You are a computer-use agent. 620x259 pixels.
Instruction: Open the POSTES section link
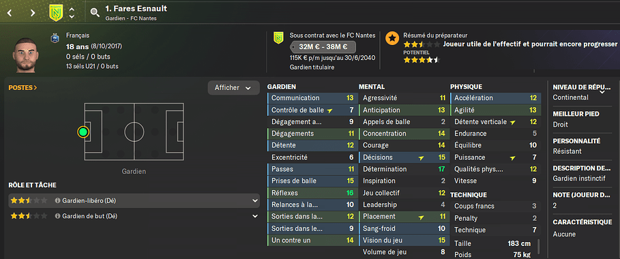(23, 88)
